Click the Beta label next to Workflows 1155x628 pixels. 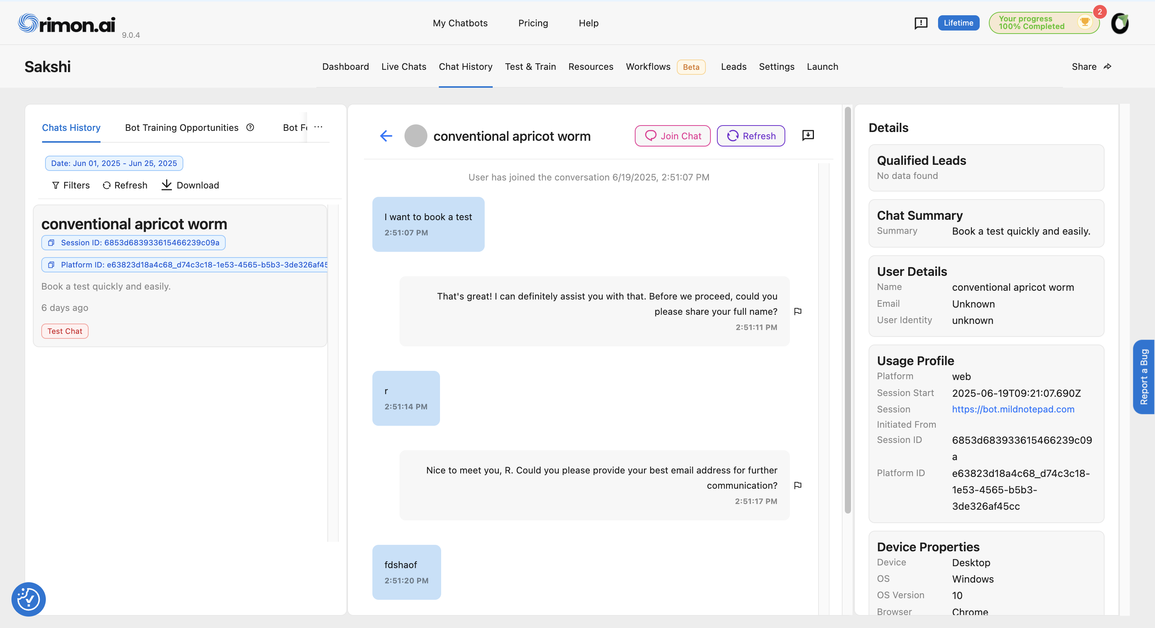coord(691,67)
